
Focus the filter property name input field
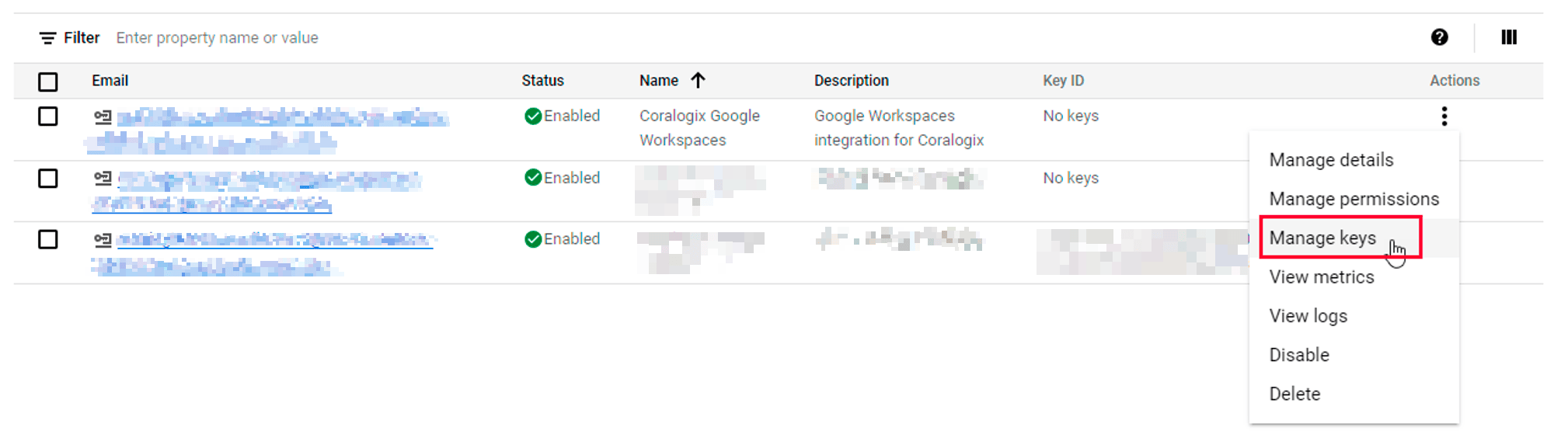218,38
